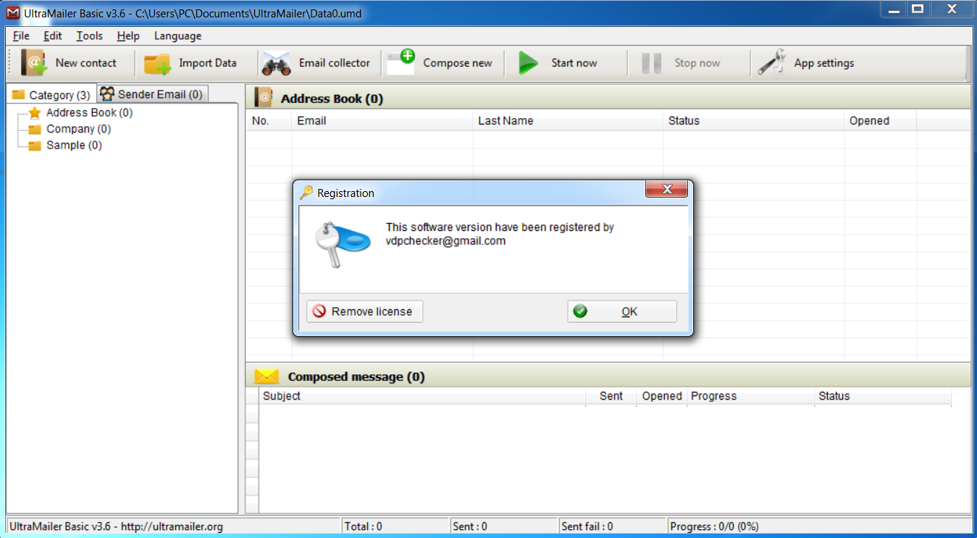Click the Compose new envelope icon

[x=401, y=63]
